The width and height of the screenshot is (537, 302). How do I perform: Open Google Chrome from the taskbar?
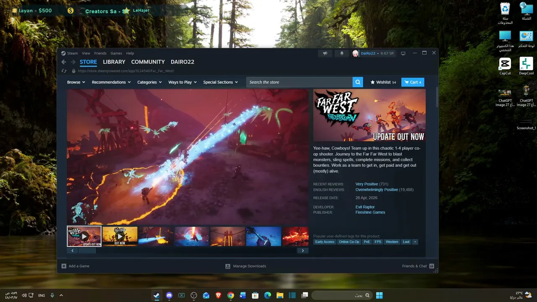pyautogui.click(x=231, y=295)
